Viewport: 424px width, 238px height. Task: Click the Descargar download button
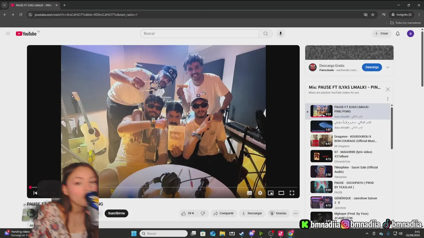tap(252, 213)
